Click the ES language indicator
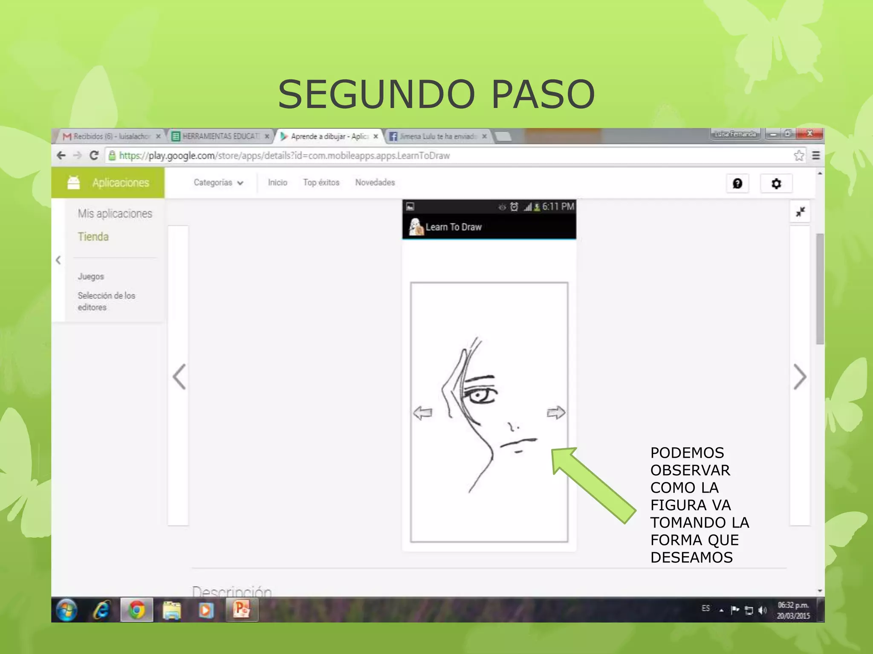Viewport: 873px width, 654px height. pyautogui.click(x=706, y=608)
